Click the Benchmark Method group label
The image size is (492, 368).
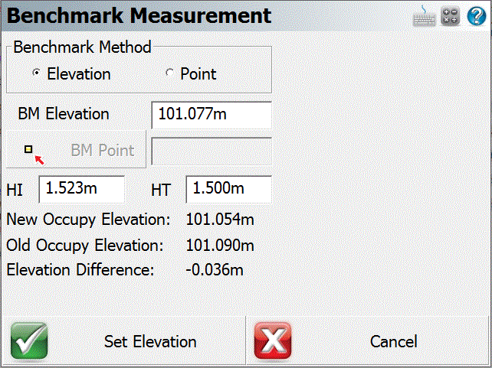click(83, 47)
